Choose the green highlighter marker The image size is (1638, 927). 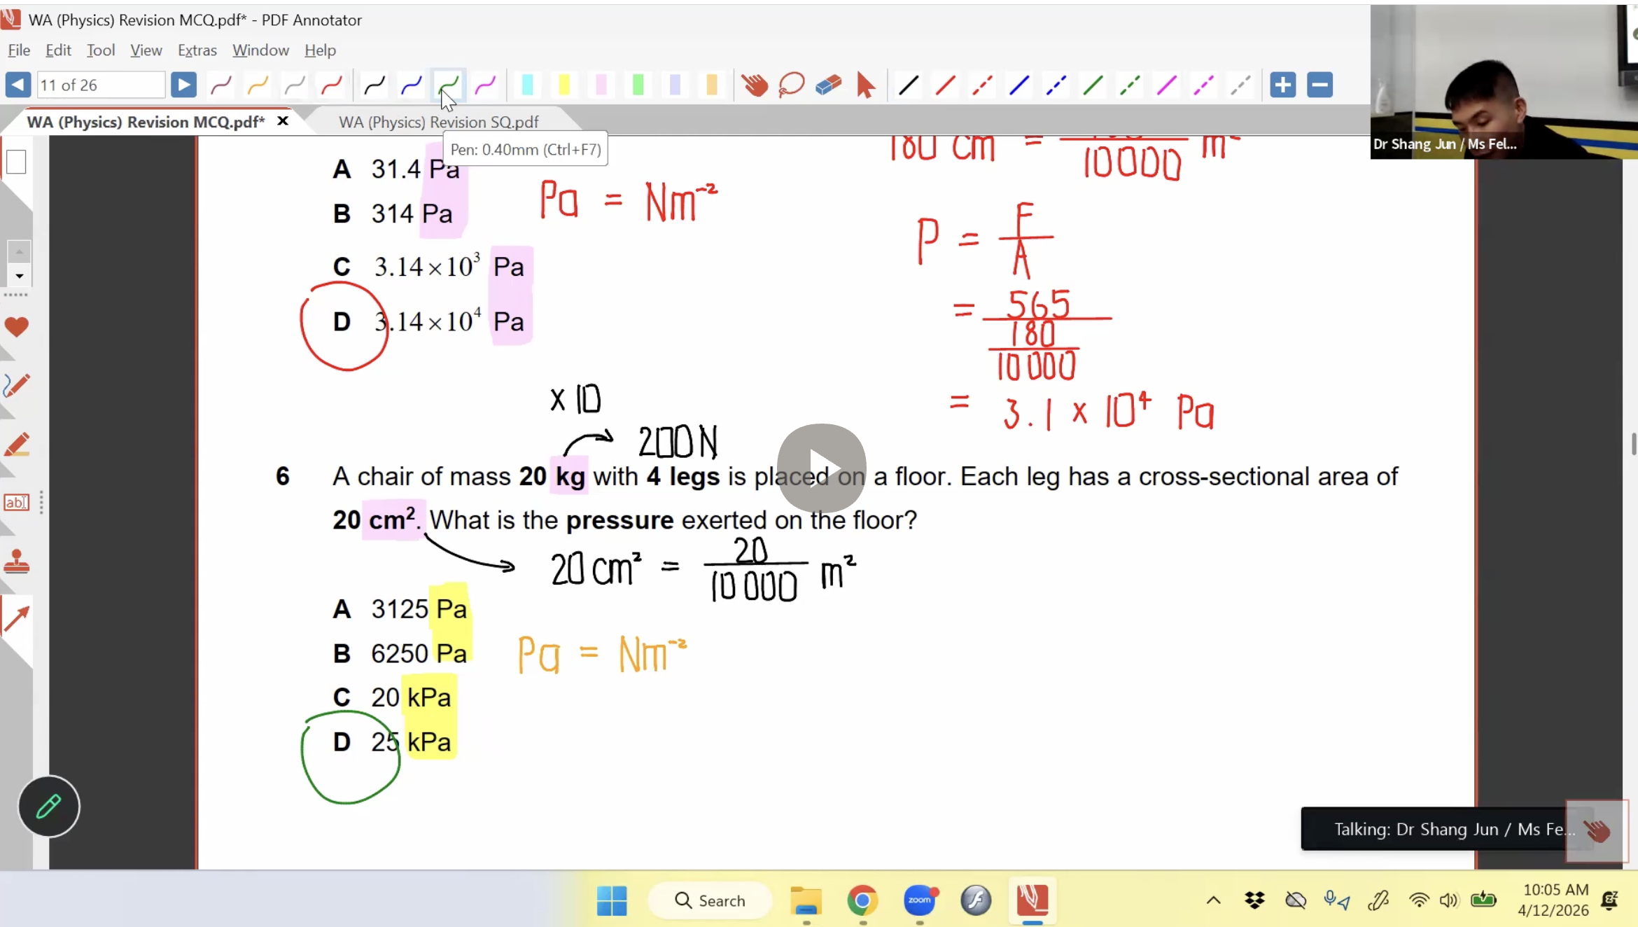(638, 85)
